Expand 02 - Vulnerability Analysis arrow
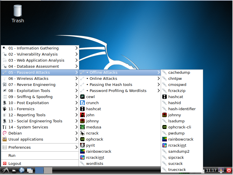The image size is (233, 175). pos(76,54)
